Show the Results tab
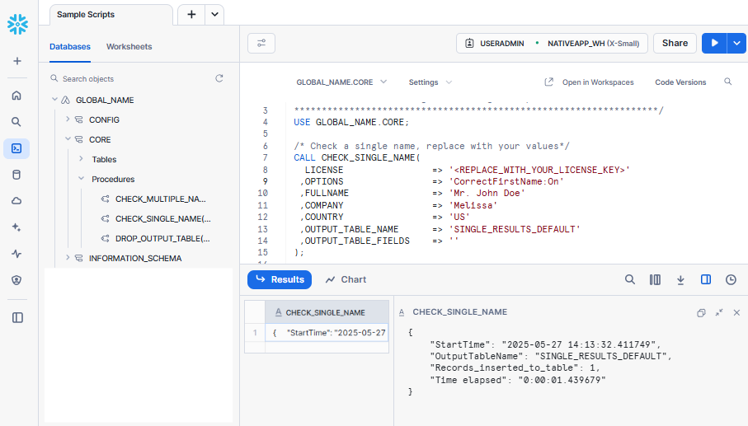This screenshot has width=748, height=426. [280, 279]
